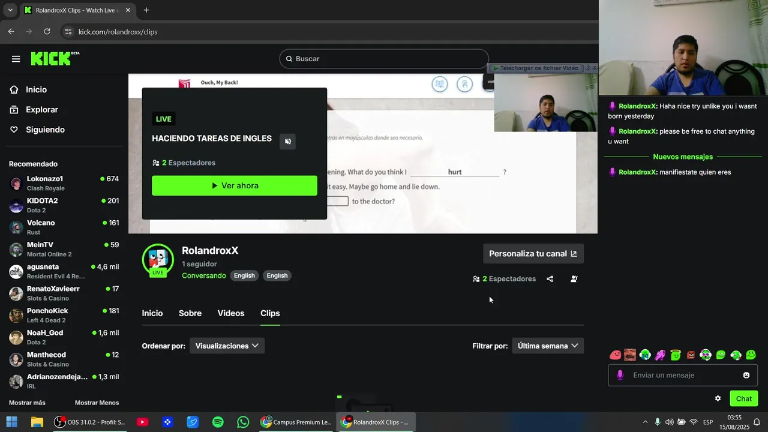Image resolution: width=768 pixels, height=432 pixels.
Task: Open recommended channel Lokonazo1
Action: point(64,183)
